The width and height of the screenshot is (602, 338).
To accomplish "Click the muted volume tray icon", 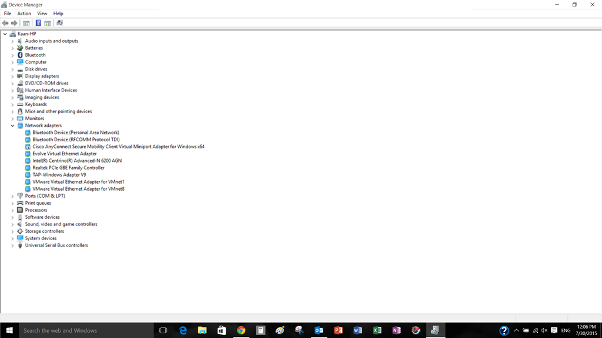I will point(544,330).
